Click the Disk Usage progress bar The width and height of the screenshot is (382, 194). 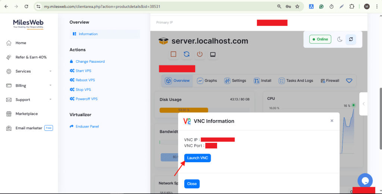tap(184, 110)
